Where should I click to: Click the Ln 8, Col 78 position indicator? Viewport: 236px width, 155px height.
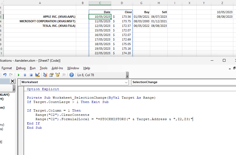(86, 75)
